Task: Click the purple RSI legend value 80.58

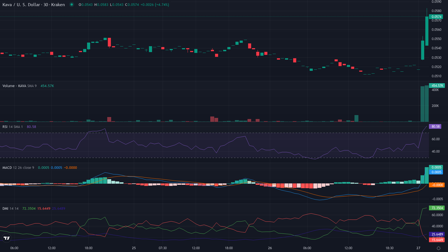Action: tap(31, 127)
